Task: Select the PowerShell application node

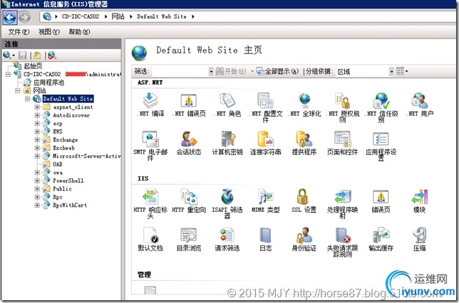Action: 68,181
